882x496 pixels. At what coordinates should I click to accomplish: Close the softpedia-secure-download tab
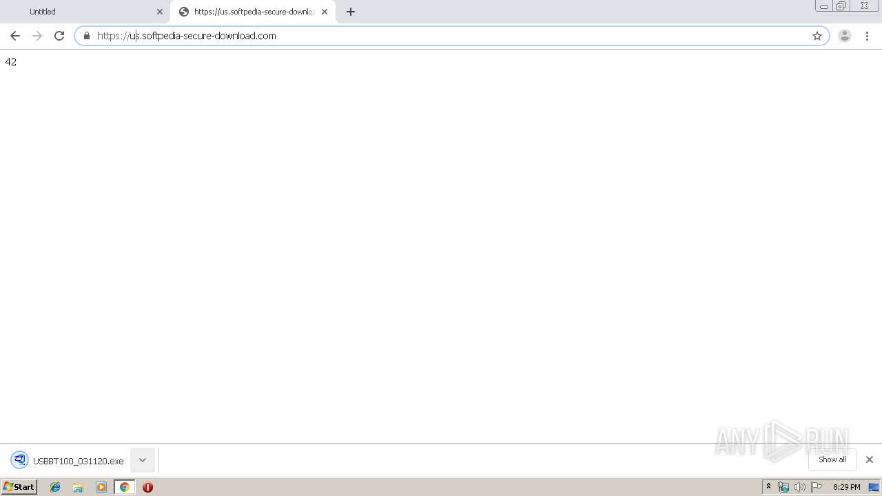click(x=325, y=12)
